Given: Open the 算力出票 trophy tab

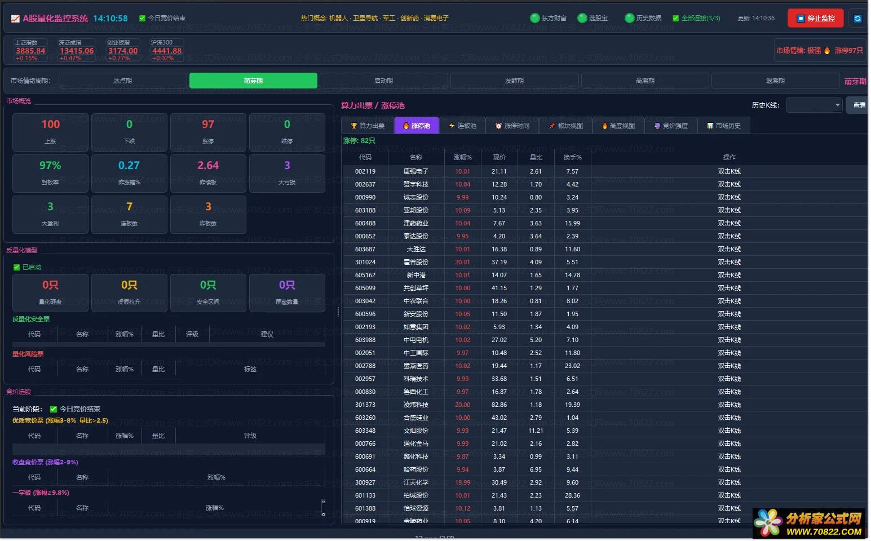Looking at the screenshot, I should tap(368, 126).
